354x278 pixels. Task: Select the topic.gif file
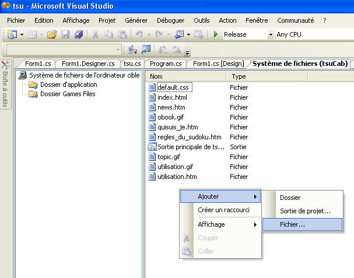point(169,157)
